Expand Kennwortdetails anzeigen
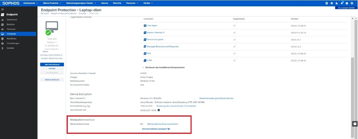Screen dimensions: 358x139 [156, 129]
